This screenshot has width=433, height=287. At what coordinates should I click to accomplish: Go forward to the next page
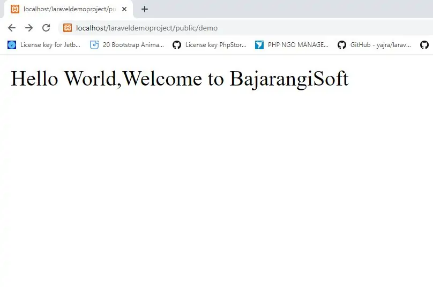click(x=29, y=28)
